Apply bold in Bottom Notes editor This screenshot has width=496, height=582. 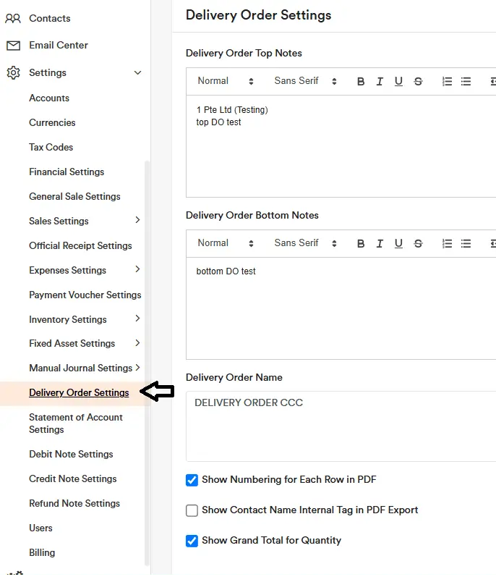click(361, 243)
